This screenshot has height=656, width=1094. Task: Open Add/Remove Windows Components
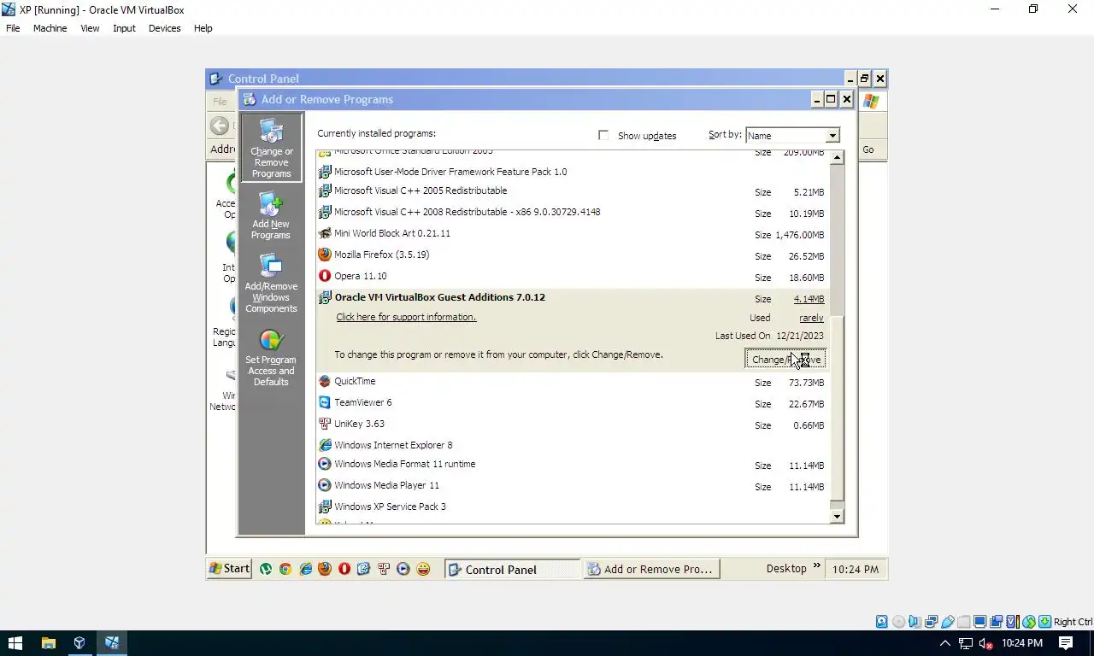click(x=271, y=284)
